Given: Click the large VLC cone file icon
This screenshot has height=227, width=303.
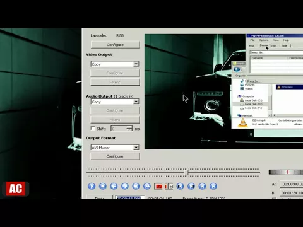Looking at the screenshot, I should pos(243,122).
